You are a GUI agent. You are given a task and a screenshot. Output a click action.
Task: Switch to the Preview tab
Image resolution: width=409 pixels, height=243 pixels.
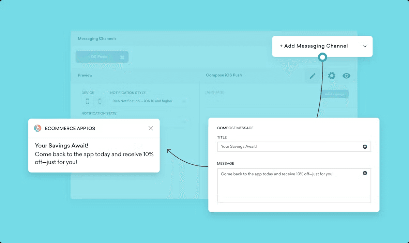tap(85, 75)
